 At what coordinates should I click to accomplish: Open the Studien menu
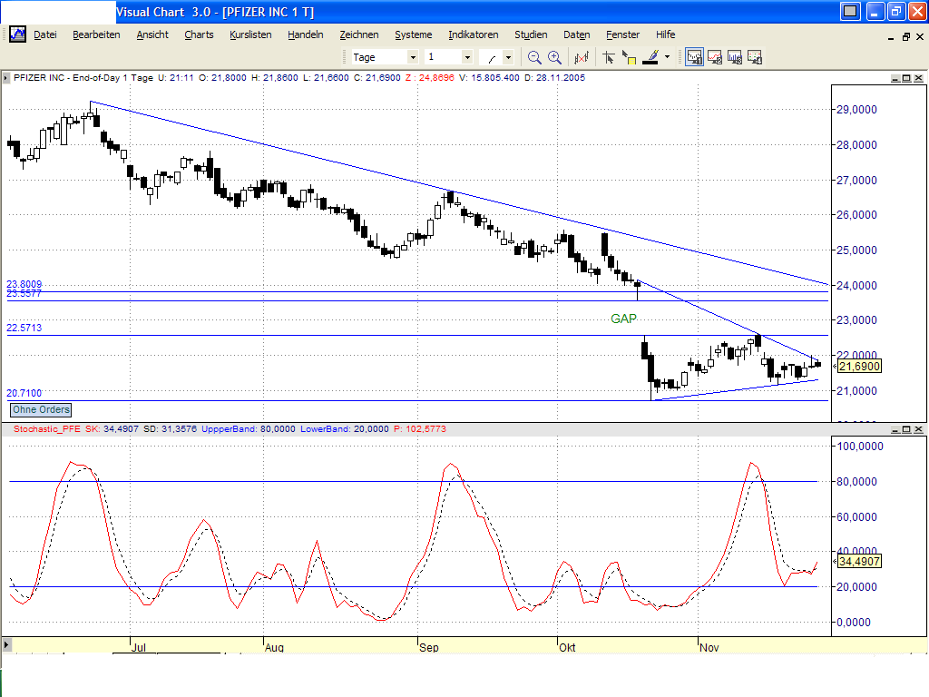click(531, 35)
